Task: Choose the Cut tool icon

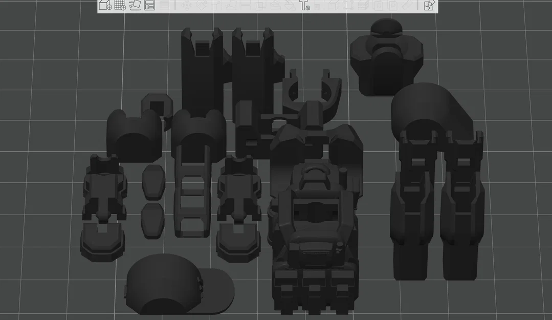Action: (x=246, y=5)
